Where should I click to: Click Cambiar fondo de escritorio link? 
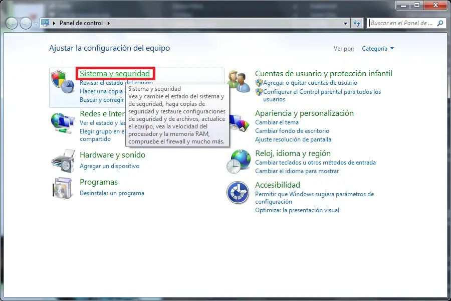pyautogui.click(x=292, y=131)
